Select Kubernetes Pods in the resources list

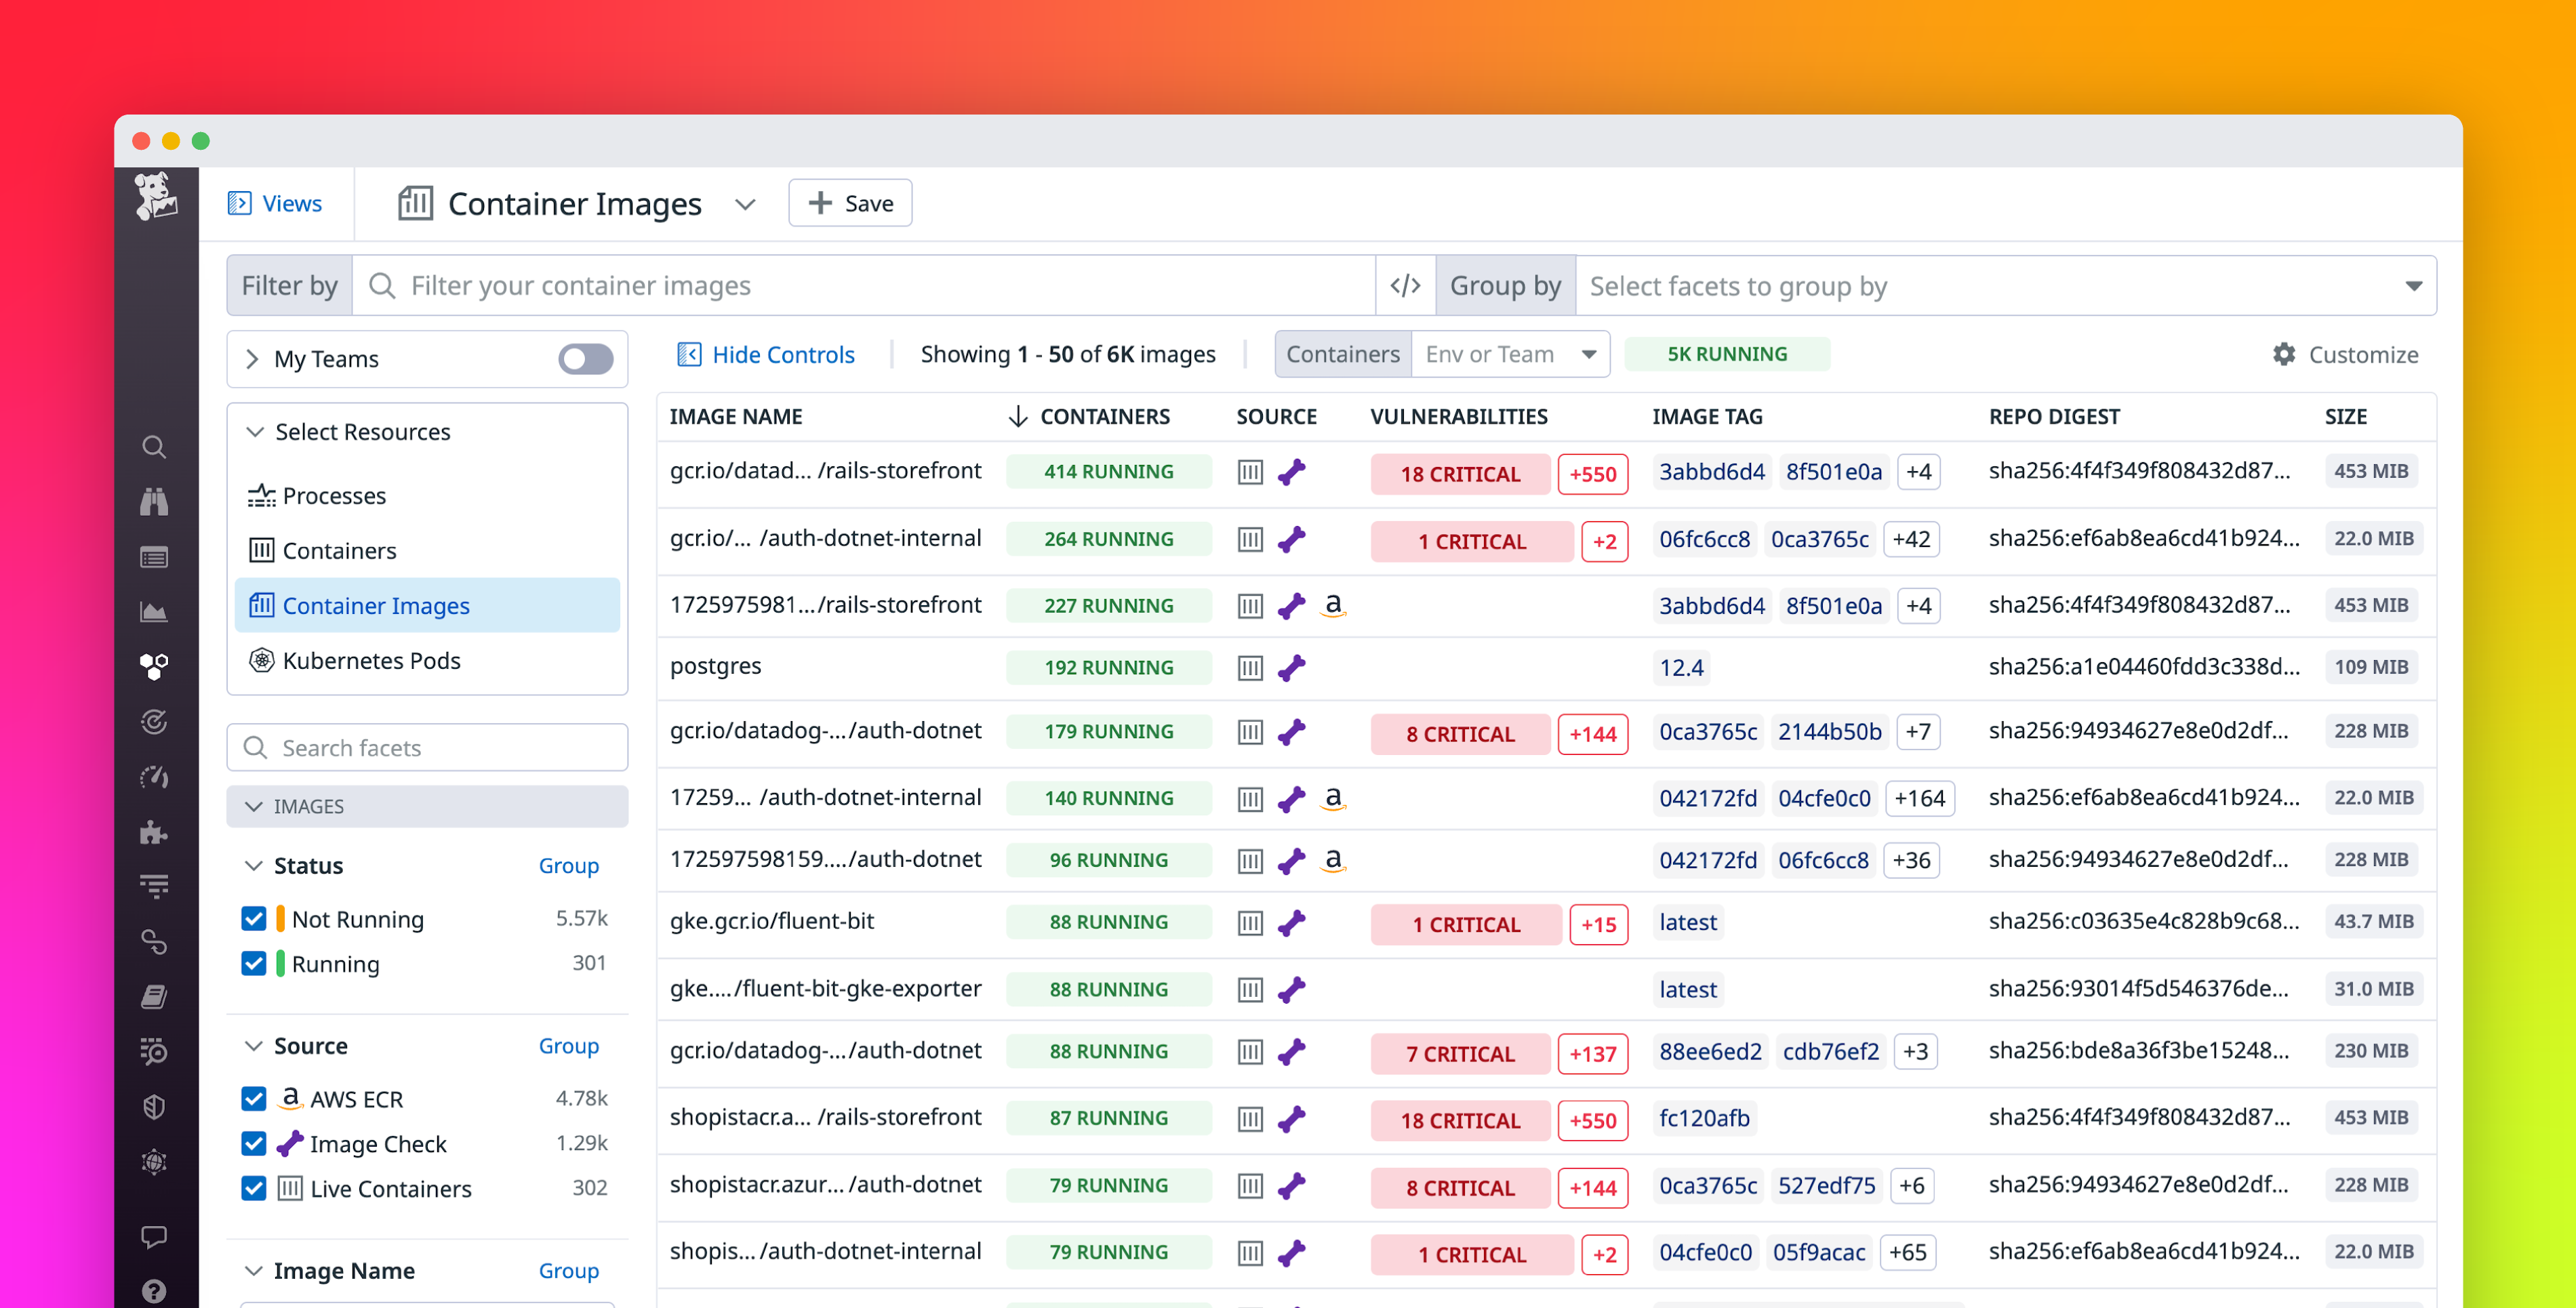pyautogui.click(x=371, y=660)
